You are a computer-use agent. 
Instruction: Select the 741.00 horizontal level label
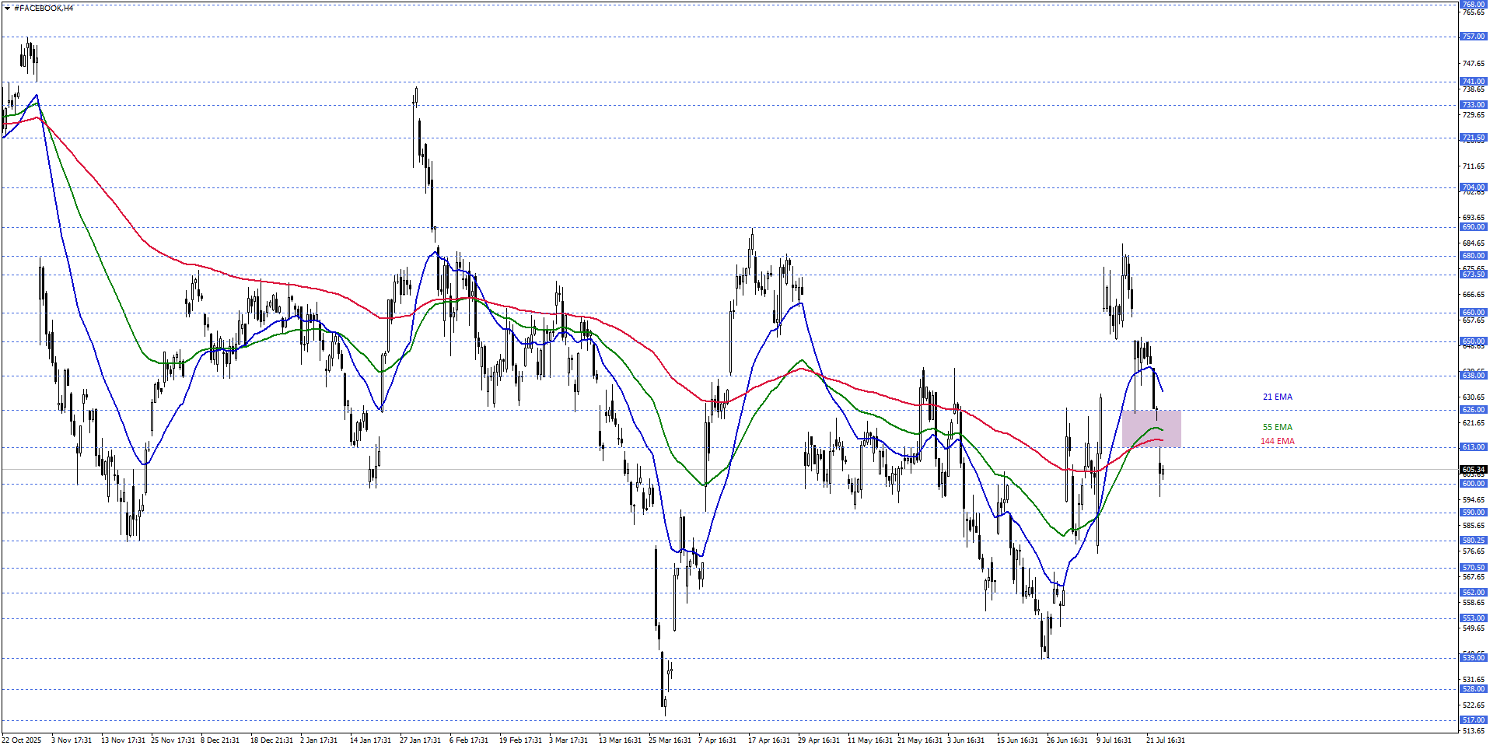click(1474, 82)
